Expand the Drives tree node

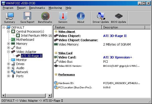[8, 64]
